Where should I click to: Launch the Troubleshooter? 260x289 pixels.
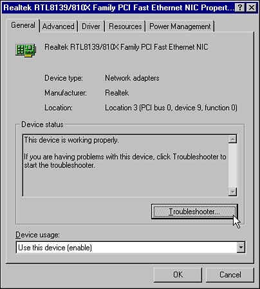[x=194, y=212]
